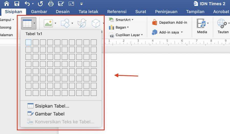Print the document using the printer icon
Image resolution: width=230 pixels, height=134 pixels.
[x=51, y=4]
